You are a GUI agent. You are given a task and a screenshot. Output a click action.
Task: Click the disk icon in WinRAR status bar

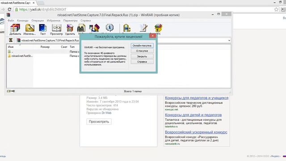coord(8,91)
